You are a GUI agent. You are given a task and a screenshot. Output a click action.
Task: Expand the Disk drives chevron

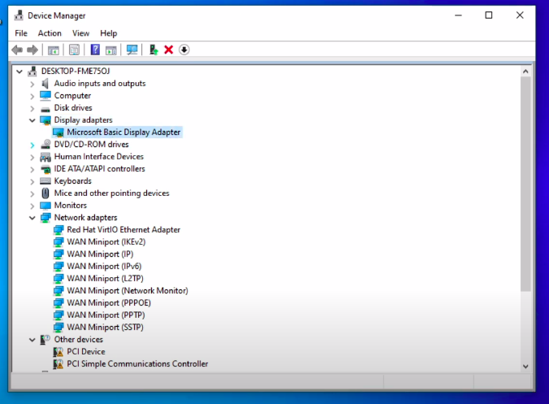pos(32,109)
